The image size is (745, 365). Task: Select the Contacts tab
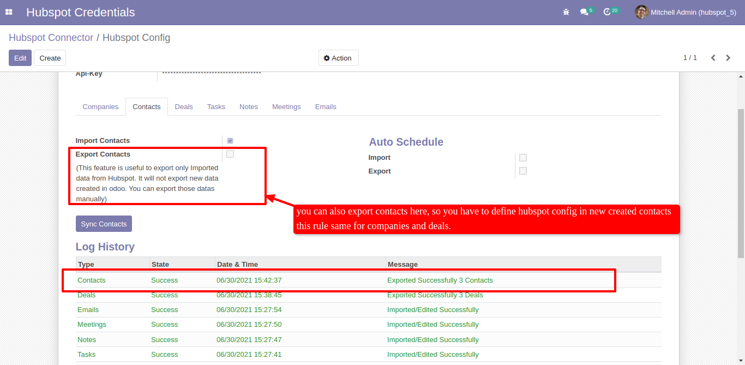(147, 107)
